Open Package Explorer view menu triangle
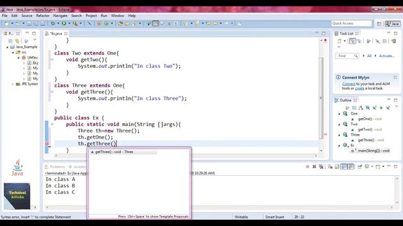Image resolution: width=403 pixels, height=226 pixels. click(35, 40)
